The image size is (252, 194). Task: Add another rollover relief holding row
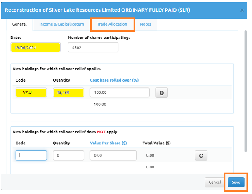click(161, 93)
